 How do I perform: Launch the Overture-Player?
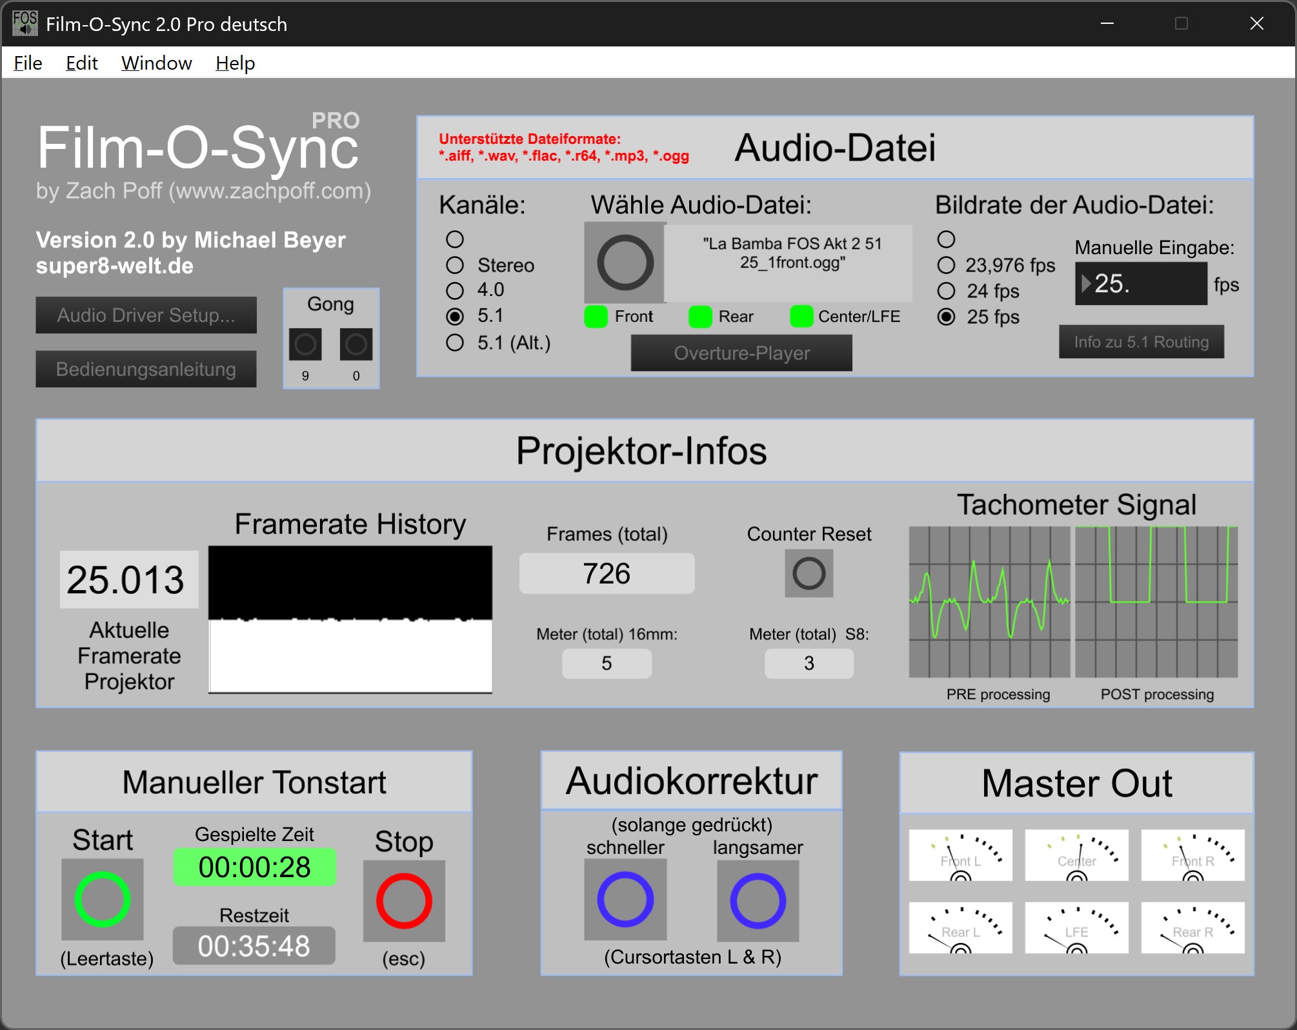(x=741, y=353)
